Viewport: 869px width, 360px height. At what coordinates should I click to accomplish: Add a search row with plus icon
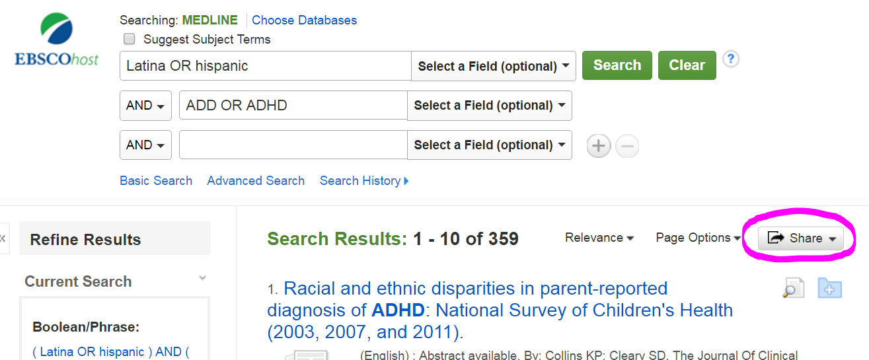click(599, 146)
